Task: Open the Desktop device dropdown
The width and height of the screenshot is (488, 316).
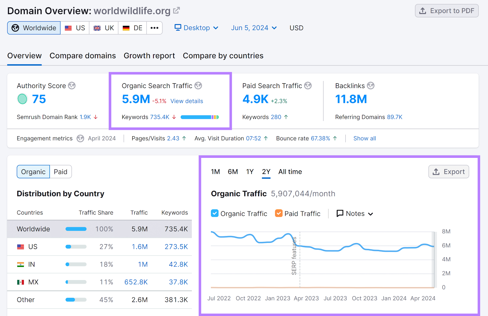Action: coord(196,28)
